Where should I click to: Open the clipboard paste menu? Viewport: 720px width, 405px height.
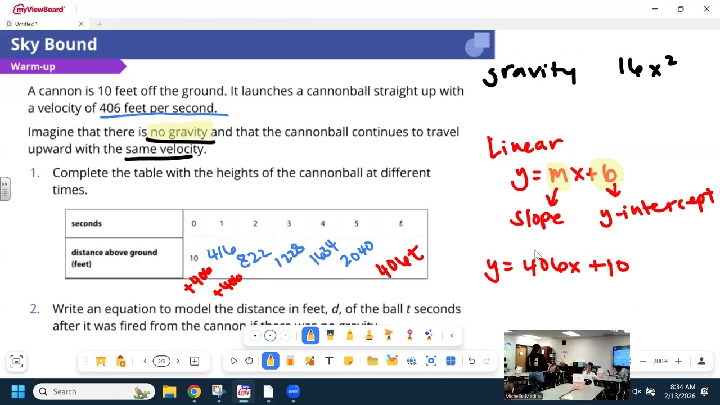[x=121, y=361]
